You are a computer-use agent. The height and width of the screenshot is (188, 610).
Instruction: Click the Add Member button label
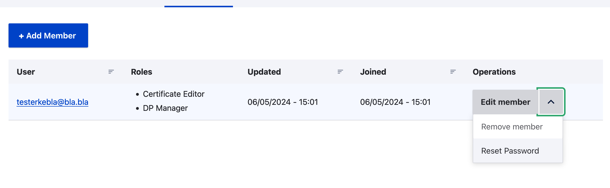coord(51,36)
